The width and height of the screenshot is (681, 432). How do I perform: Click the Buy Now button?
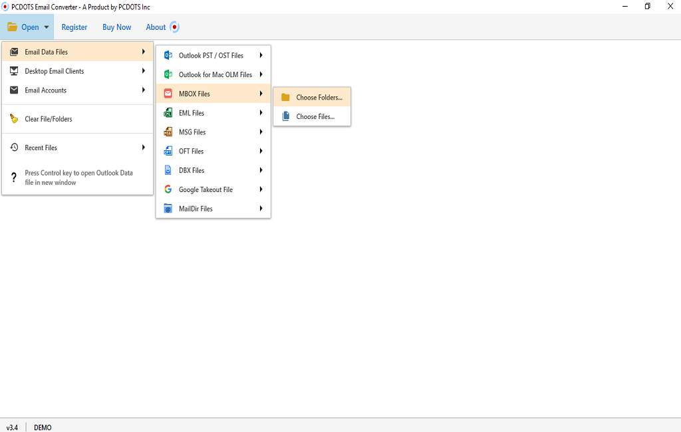117,27
